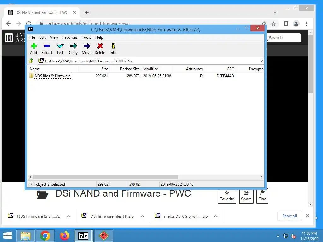Screen dimensions: 323x242
Task: Click the Add toolbar icon in 7-Zip
Action: [x=34, y=46]
